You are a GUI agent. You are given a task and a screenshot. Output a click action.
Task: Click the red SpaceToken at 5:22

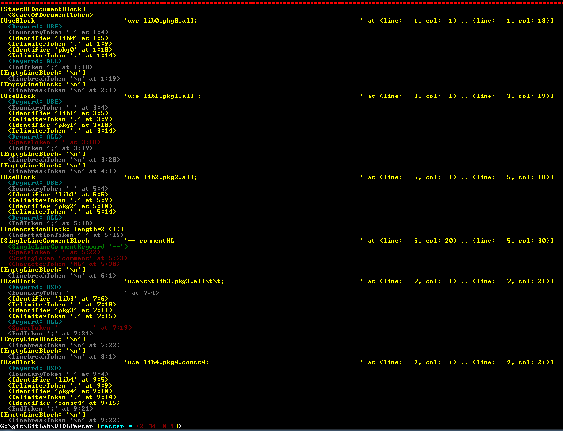(x=55, y=252)
